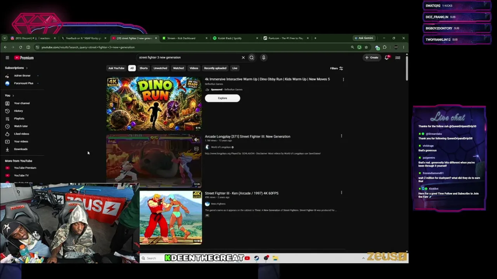The height and width of the screenshot is (279, 497).
Task: Select the Recently uploaded filter chip
Action: point(215,68)
